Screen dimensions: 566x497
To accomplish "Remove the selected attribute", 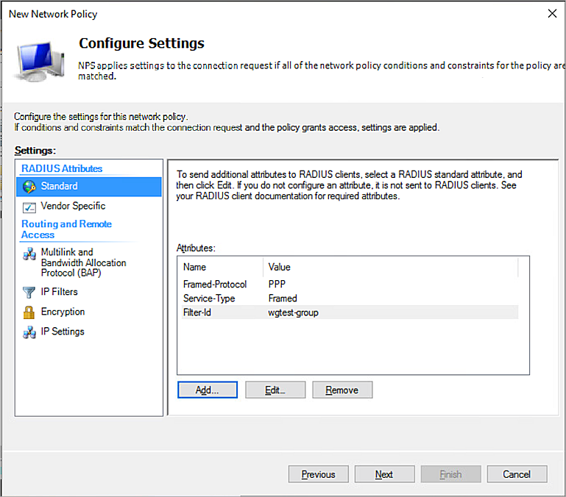I will [x=342, y=390].
